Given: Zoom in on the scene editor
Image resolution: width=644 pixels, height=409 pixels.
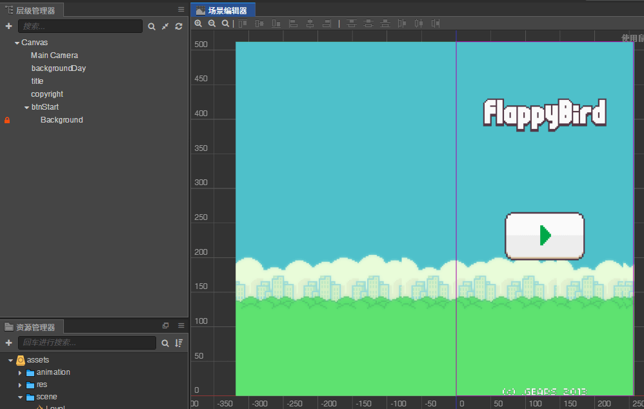Looking at the screenshot, I should (198, 23).
